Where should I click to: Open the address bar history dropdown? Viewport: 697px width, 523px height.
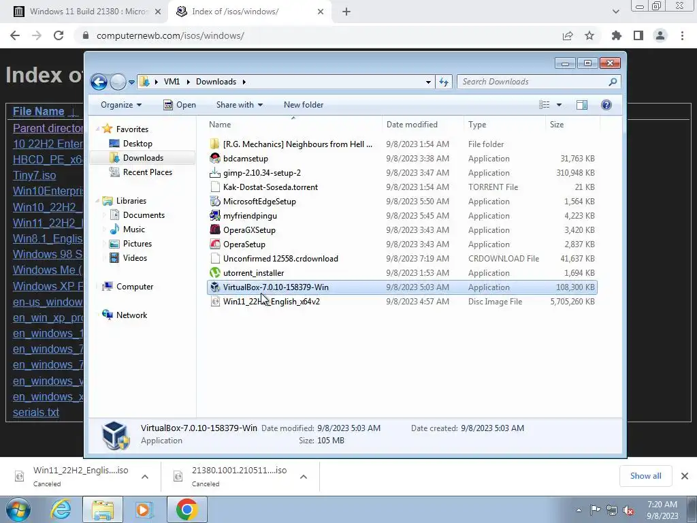click(428, 82)
